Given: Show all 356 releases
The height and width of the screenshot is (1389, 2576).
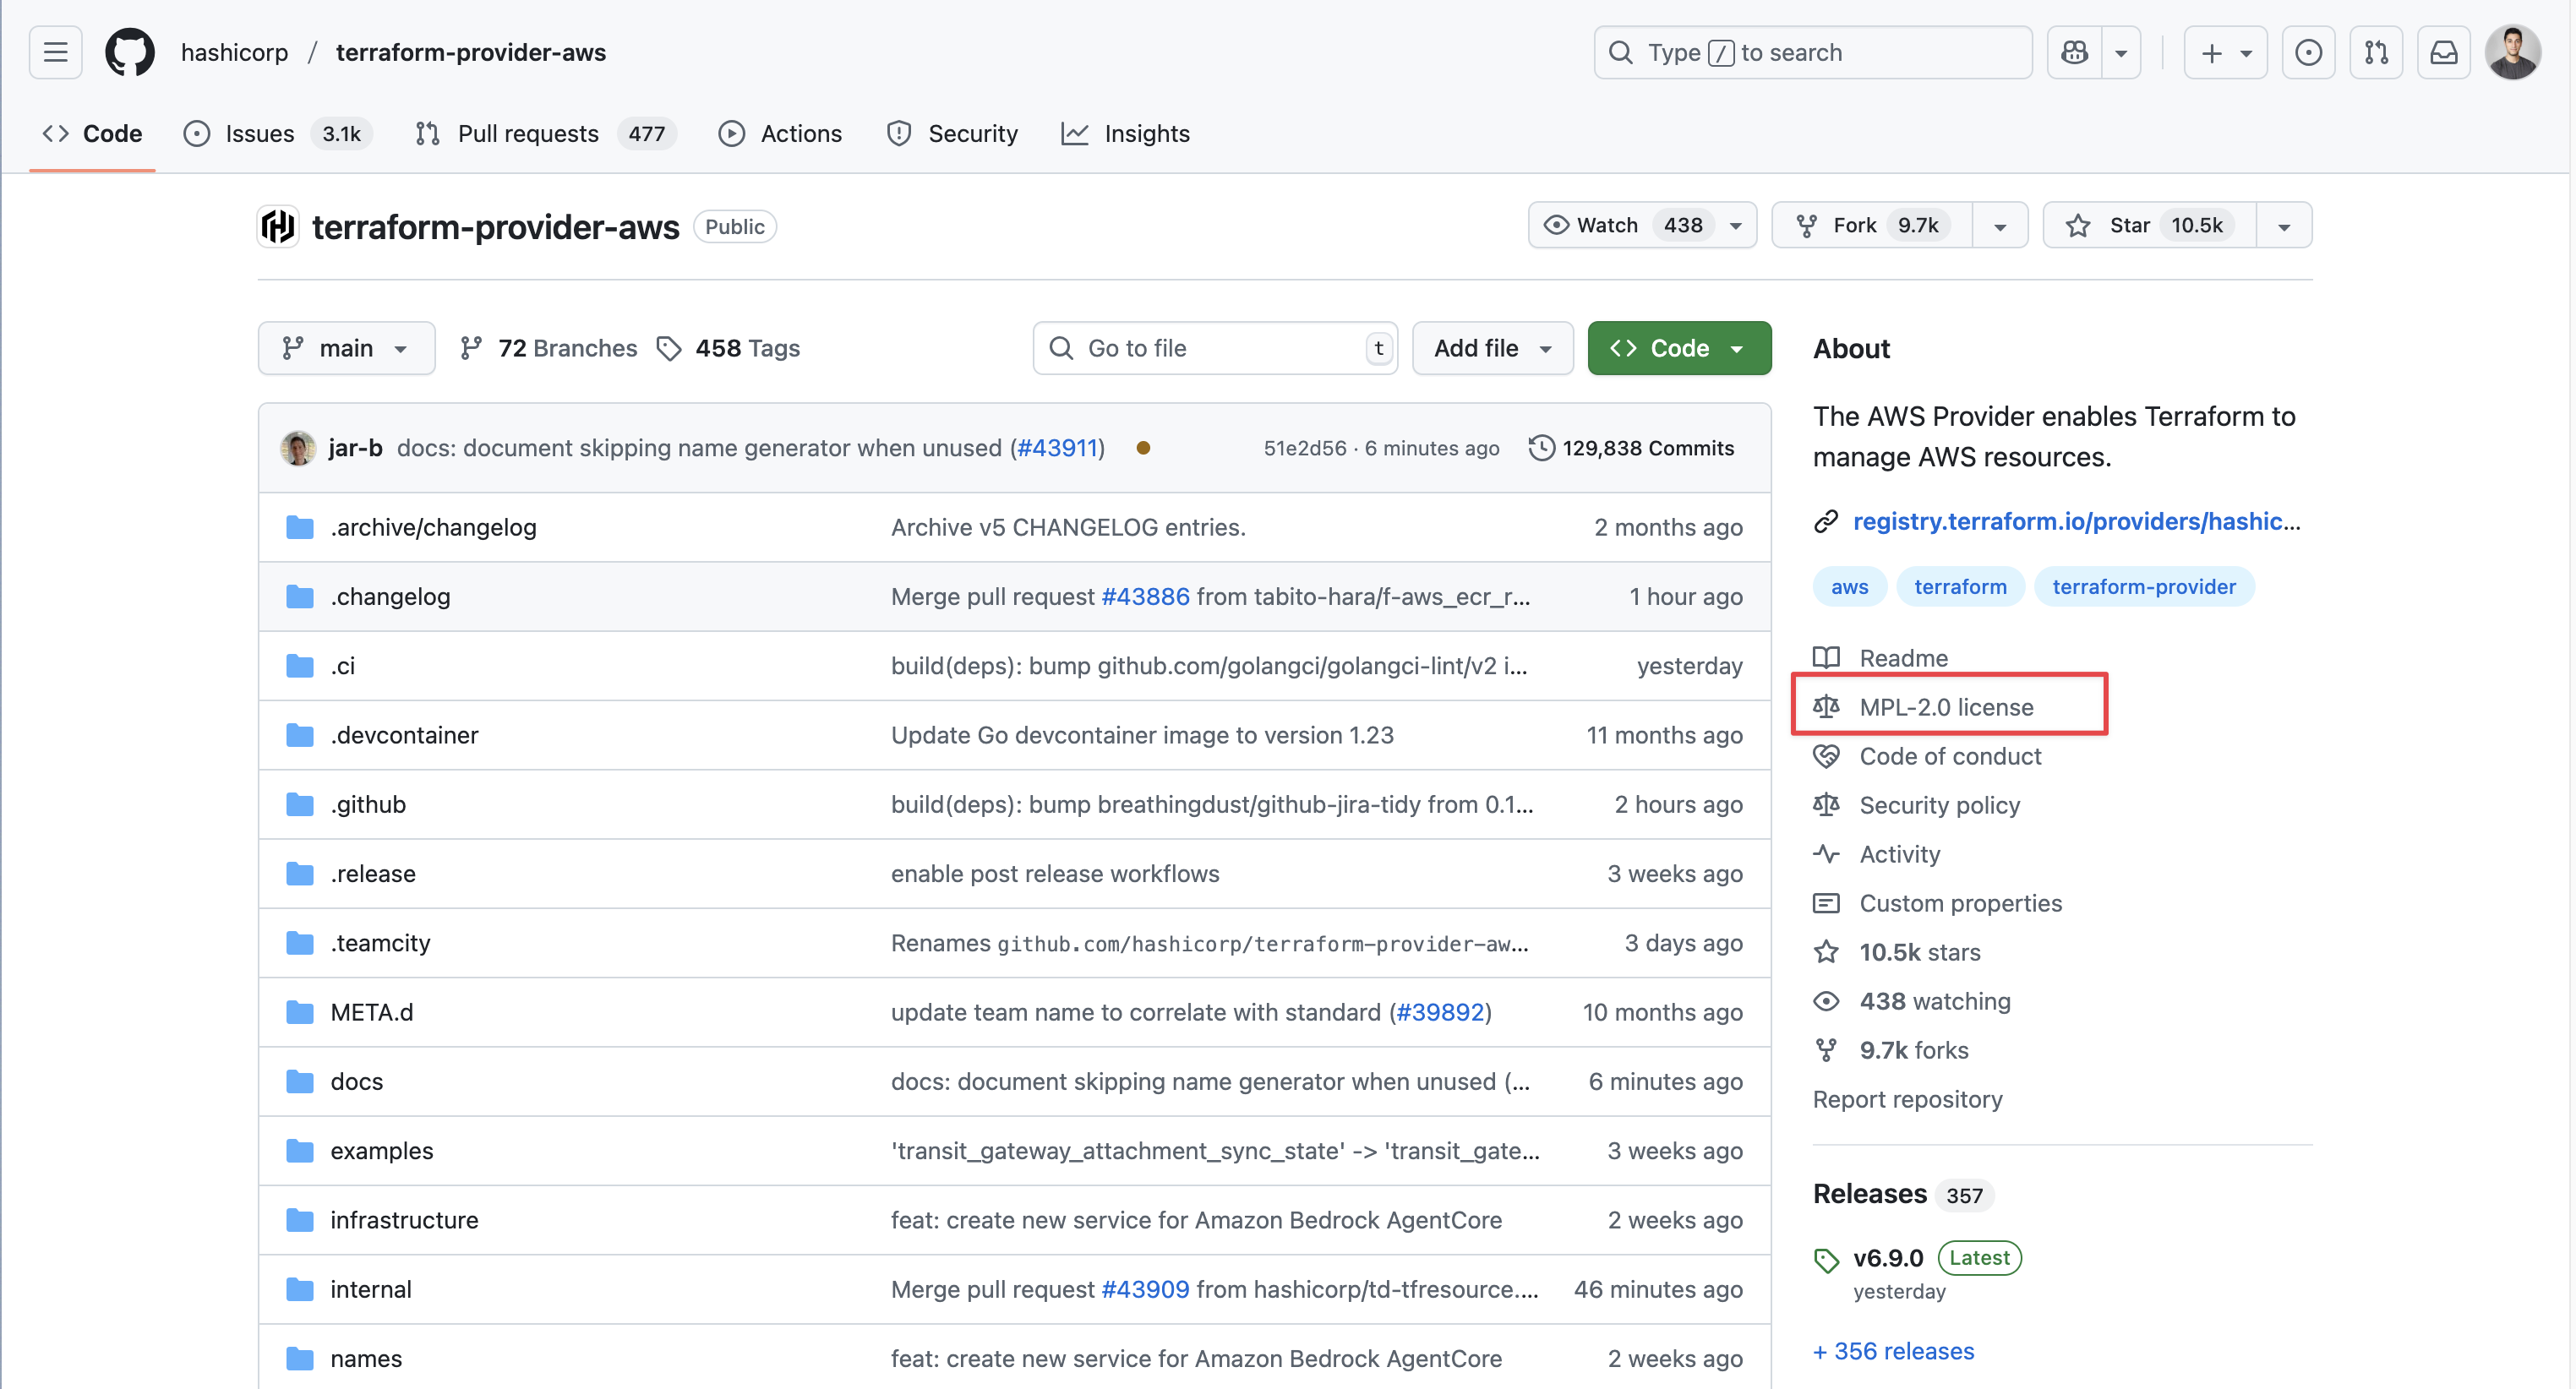Looking at the screenshot, I should pyautogui.click(x=1893, y=1351).
